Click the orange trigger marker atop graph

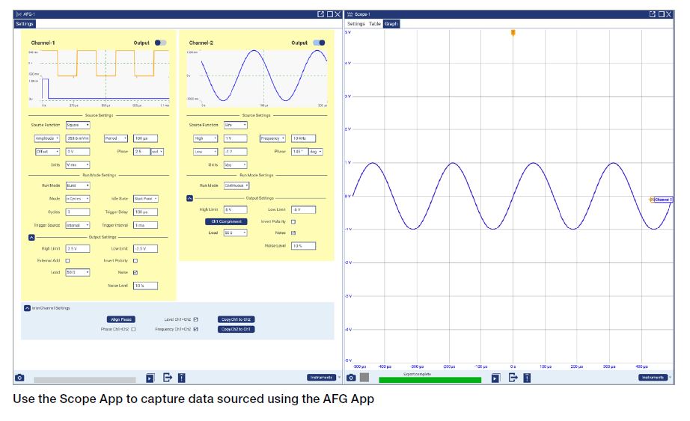[x=513, y=33]
